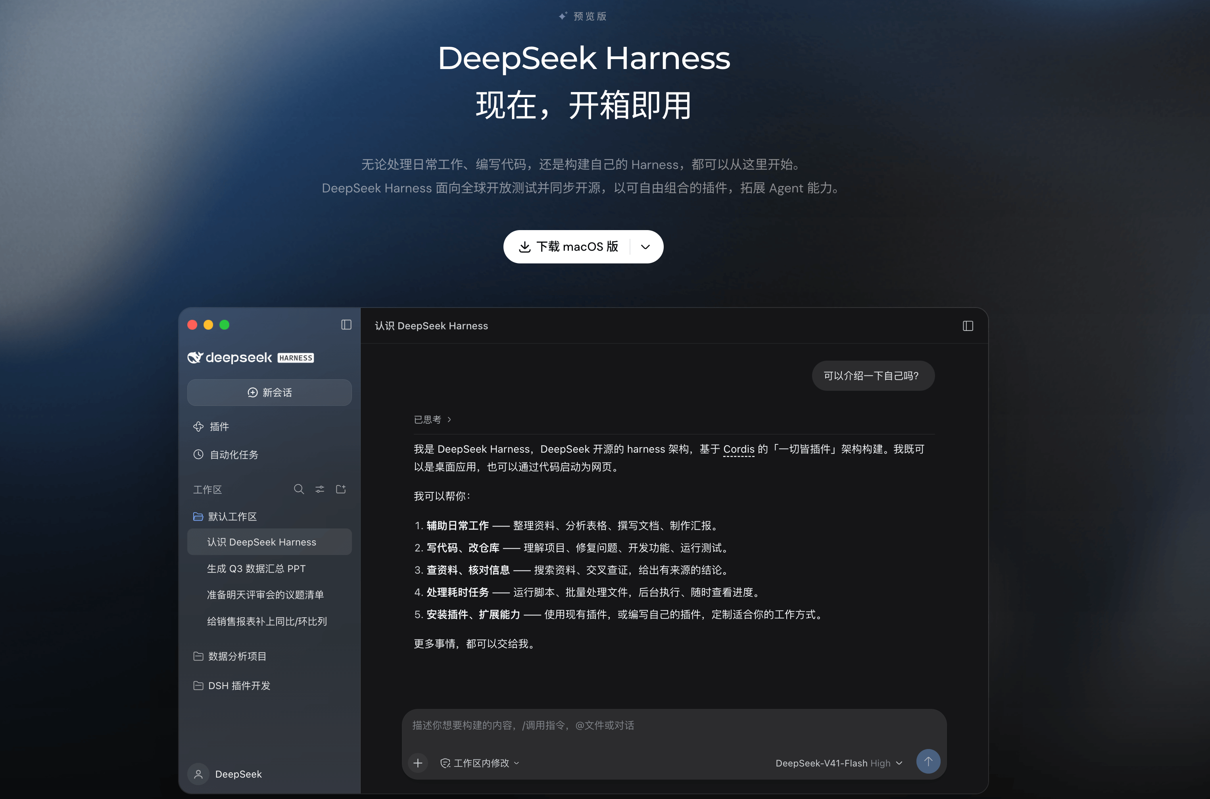This screenshot has width=1210, height=799.
Task: Click the deepseek whale logo
Action: (x=195, y=357)
